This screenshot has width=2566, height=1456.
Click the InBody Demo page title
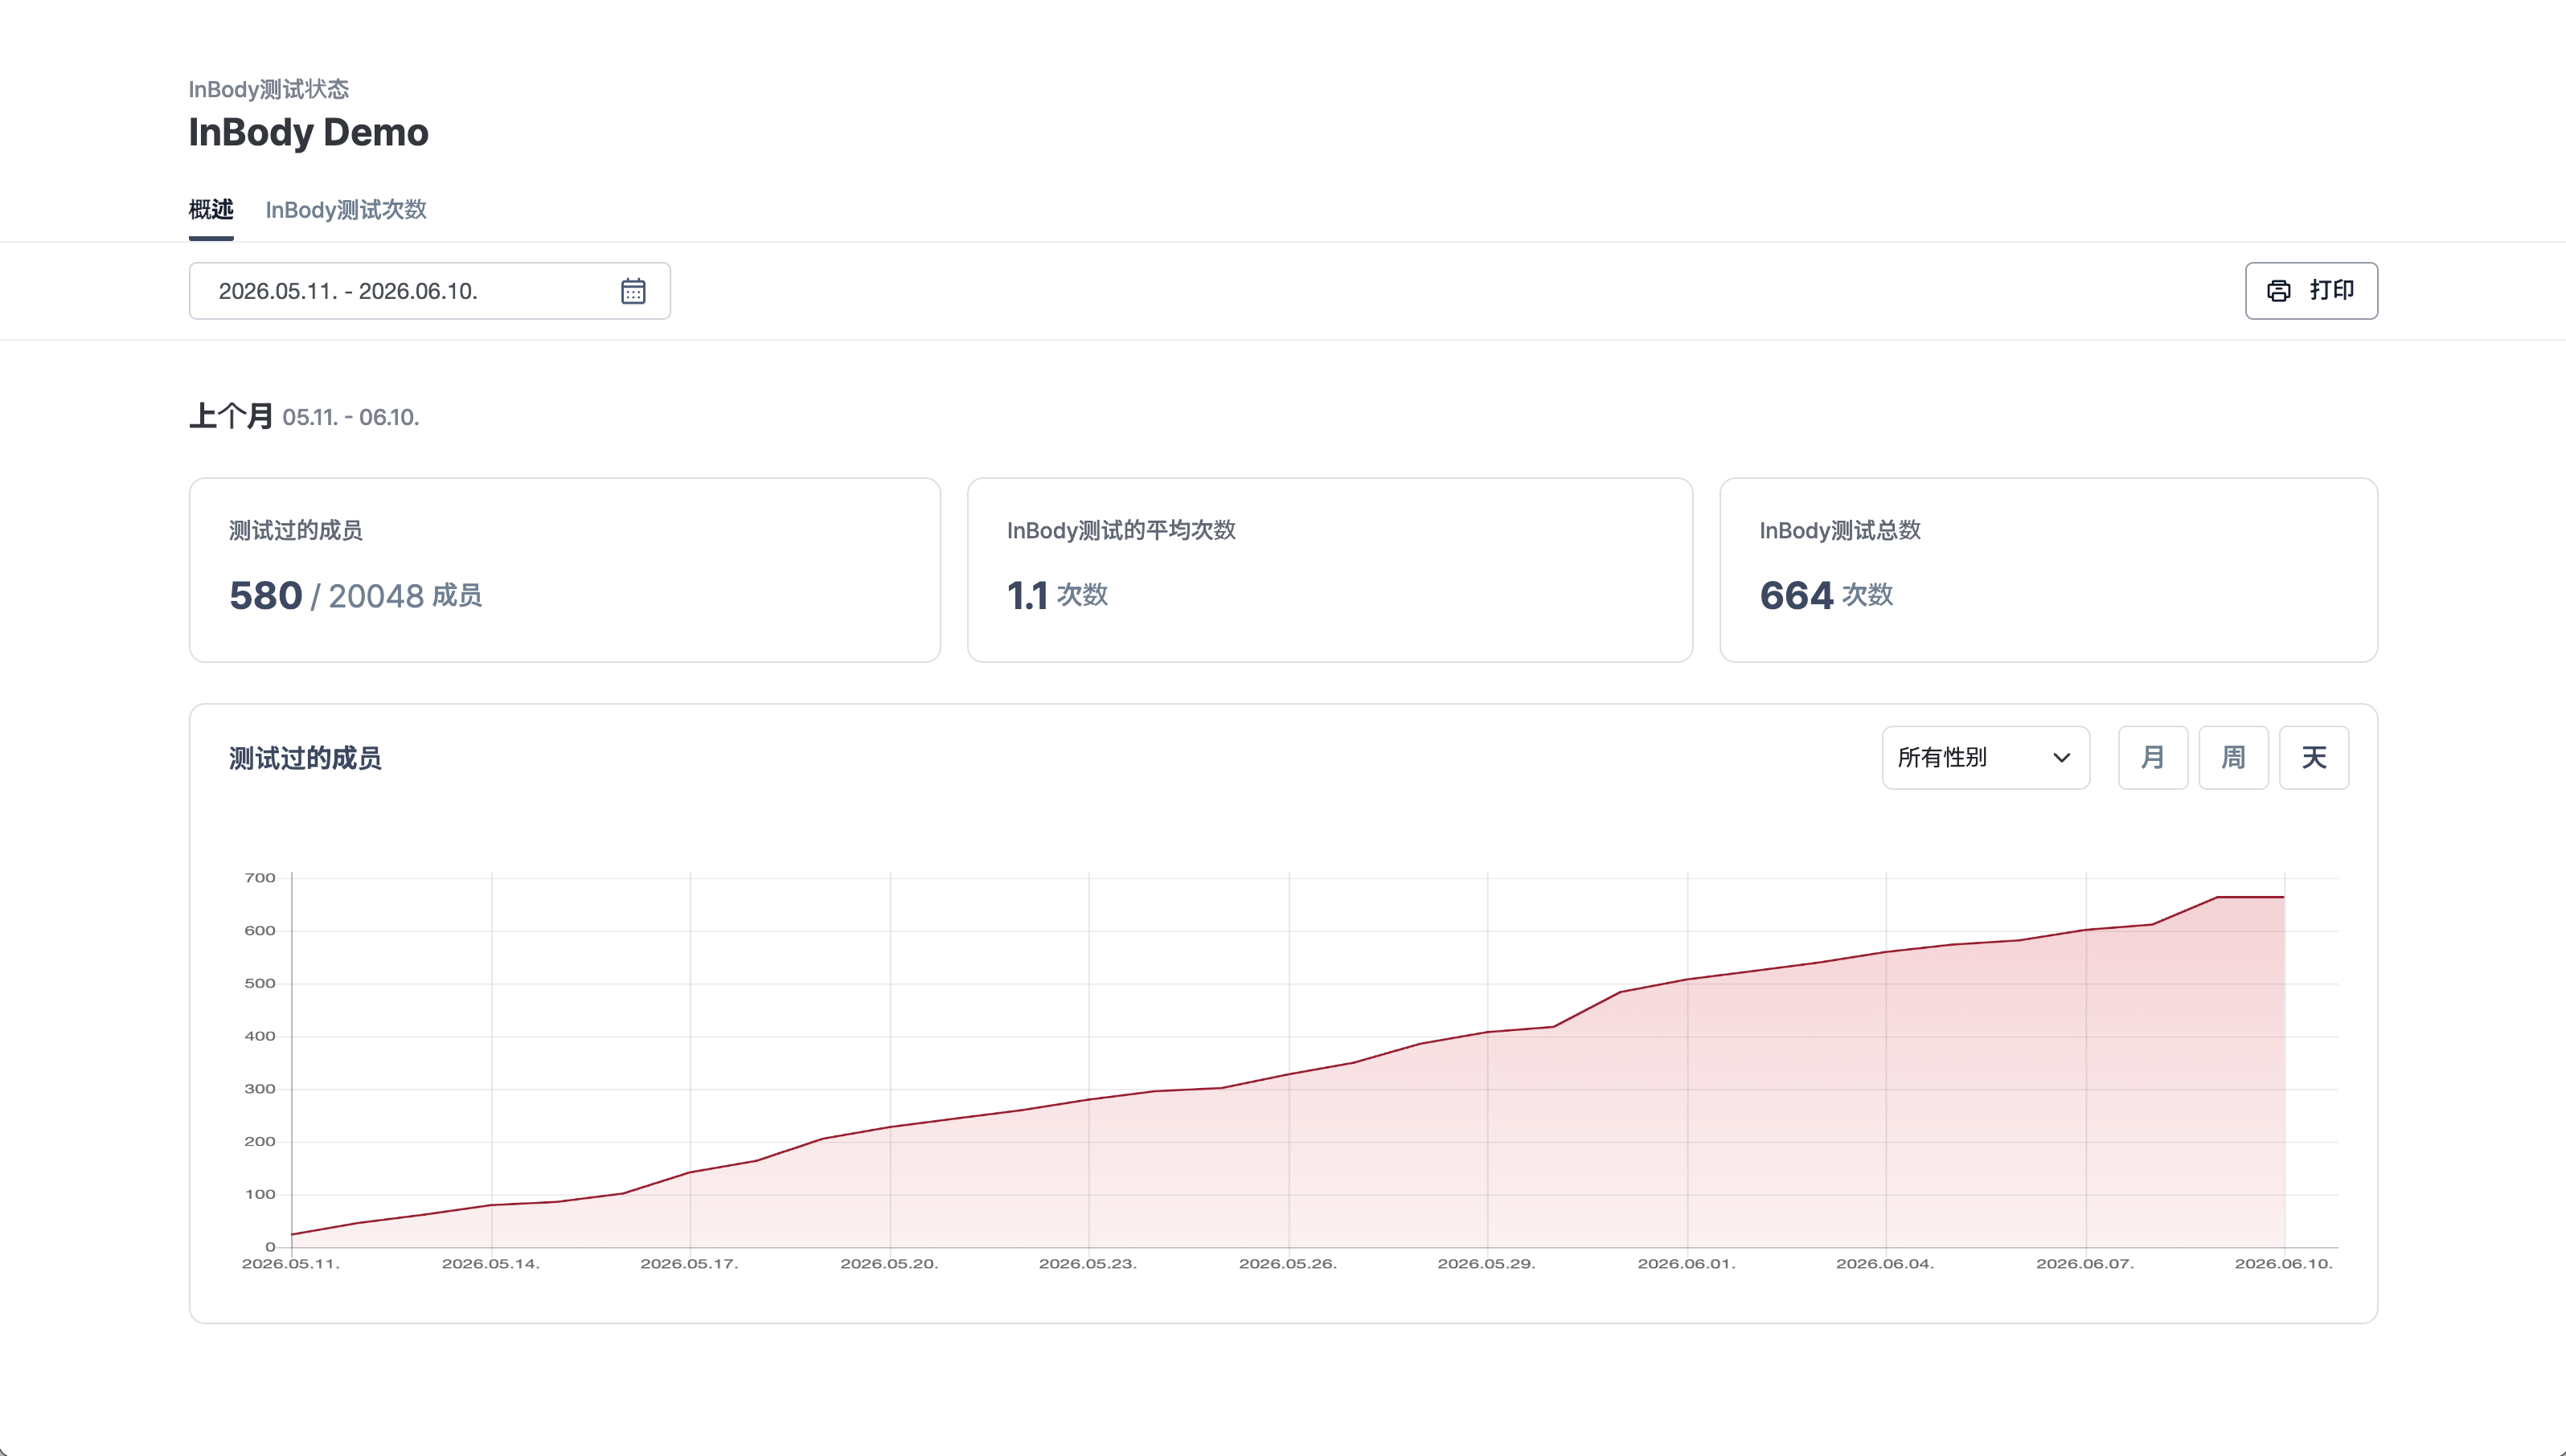pos(308,133)
